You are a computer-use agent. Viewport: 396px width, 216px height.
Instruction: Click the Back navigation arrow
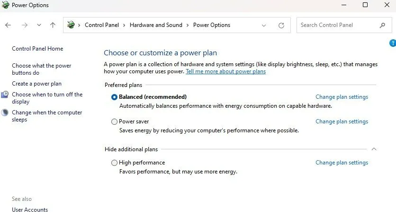(x=8, y=25)
